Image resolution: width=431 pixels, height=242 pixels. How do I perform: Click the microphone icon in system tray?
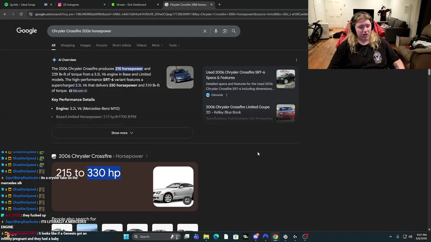(x=398, y=237)
